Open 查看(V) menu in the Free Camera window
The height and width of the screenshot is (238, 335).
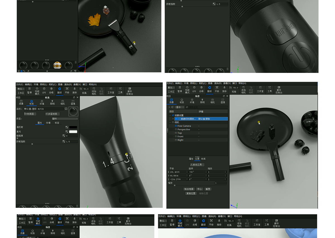(226, 83)
